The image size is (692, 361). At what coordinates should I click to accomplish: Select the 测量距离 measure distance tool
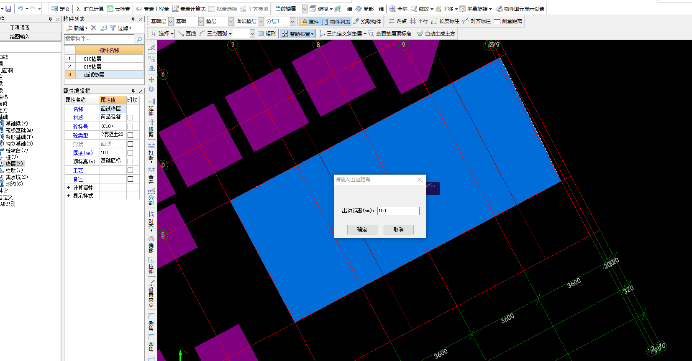[x=508, y=21]
